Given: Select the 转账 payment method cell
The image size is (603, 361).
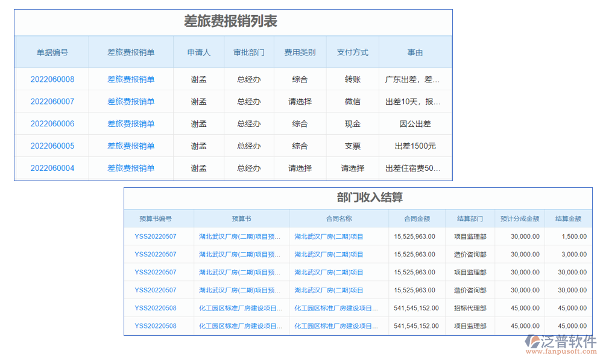Looking at the screenshot, I should click(x=352, y=79).
